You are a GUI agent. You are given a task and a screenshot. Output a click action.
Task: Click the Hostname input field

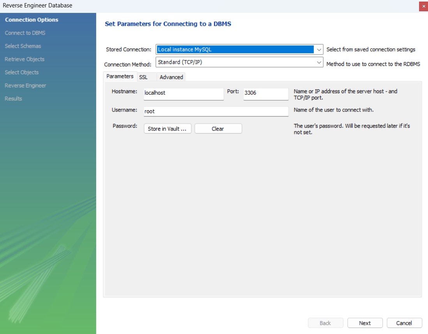tap(184, 94)
